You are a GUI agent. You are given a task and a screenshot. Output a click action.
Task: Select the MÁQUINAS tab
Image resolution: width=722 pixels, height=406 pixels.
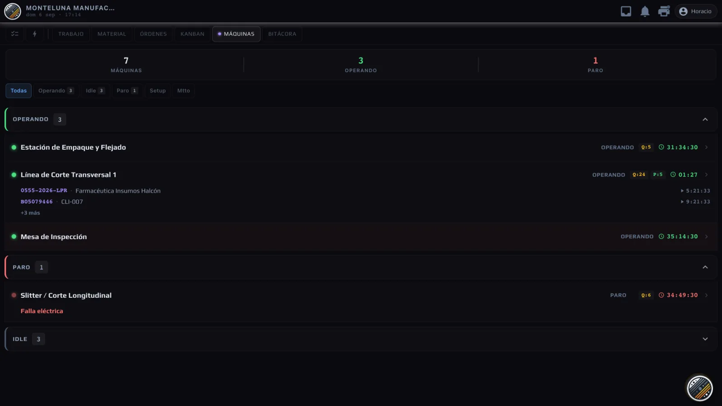[x=236, y=34]
